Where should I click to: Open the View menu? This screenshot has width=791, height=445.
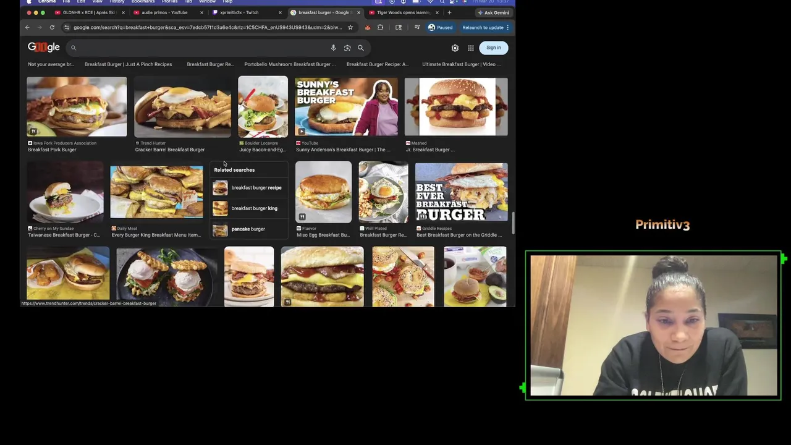coord(97,2)
